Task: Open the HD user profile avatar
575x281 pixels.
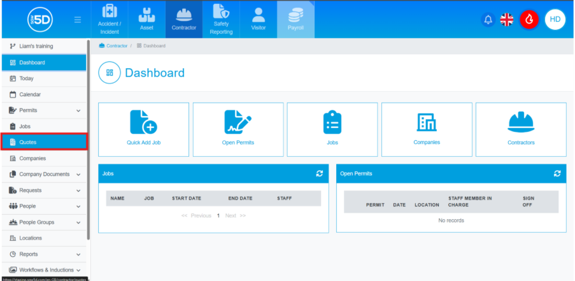Action: pyautogui.click(x=555, y=20)
